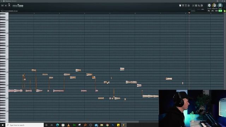Screen dimensions: 226x127
Task: Click the green icon at far right edge
Action: [225, 11]
